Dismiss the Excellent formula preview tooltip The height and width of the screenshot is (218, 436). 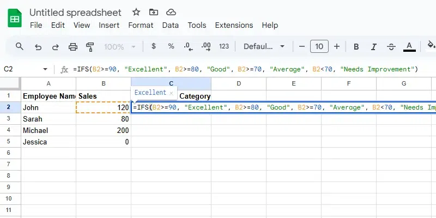click(x=171, y=93)
